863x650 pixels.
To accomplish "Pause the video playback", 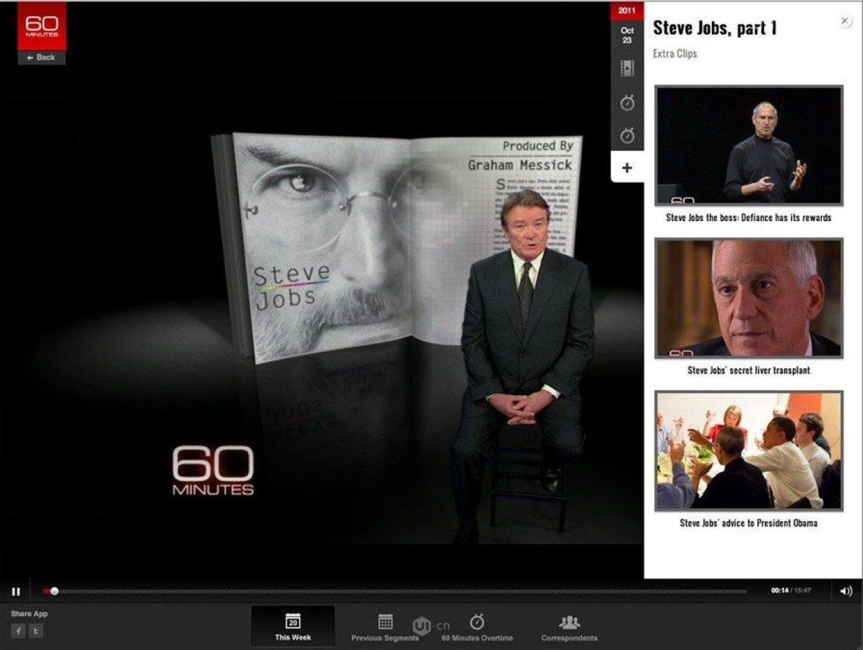I will (16, 591).
